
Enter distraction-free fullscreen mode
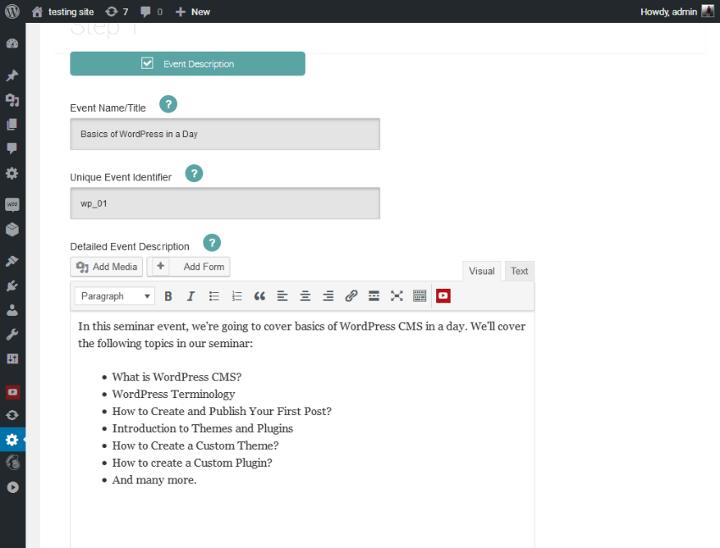coord(396,296)
